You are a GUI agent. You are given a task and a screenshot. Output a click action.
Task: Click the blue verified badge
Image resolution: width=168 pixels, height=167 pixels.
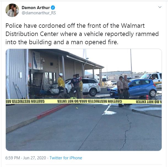[x=53, y=8]
